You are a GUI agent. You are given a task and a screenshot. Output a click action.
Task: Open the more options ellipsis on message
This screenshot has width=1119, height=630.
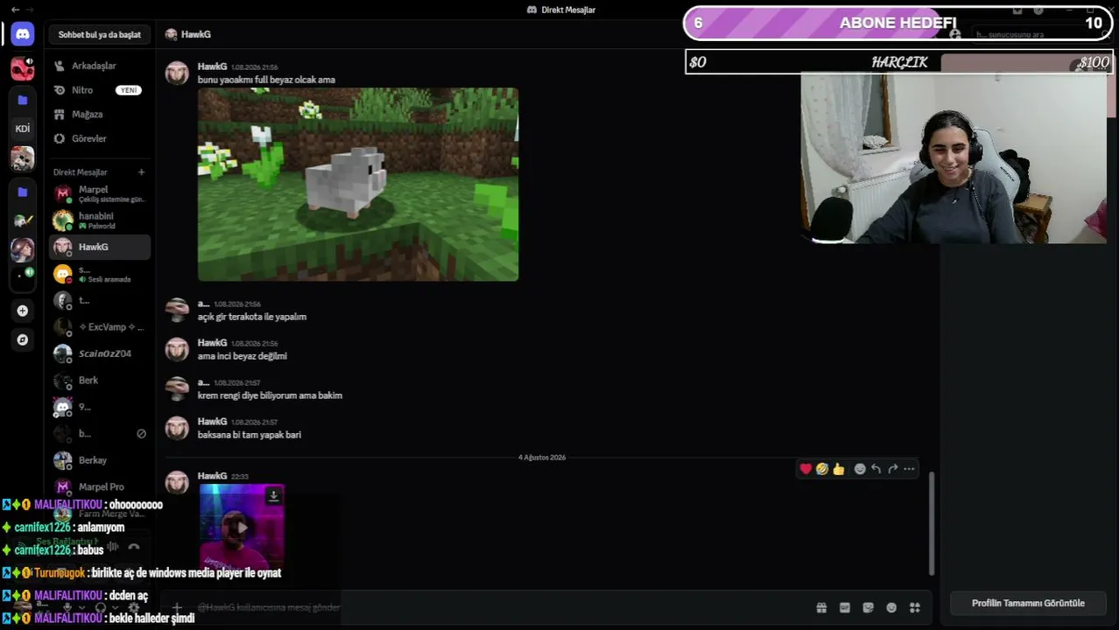pyautogui.click(x=909, y=469)
